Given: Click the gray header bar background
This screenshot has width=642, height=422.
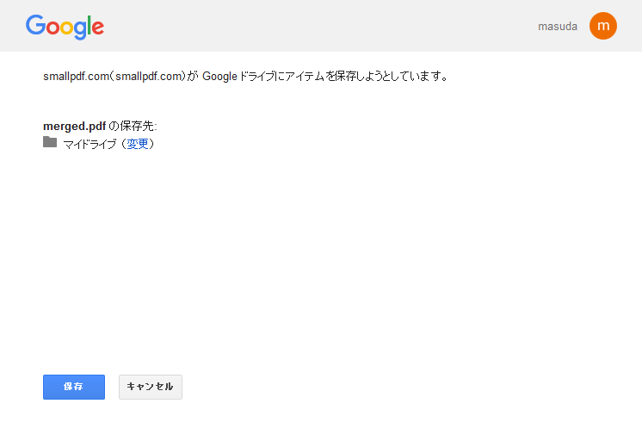Looking at the screenshot, I should [x=312, y=26].
